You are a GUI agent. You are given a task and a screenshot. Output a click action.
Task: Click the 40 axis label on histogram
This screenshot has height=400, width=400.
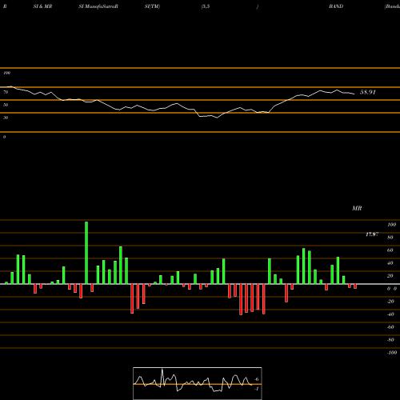click(x=390, y=263)
